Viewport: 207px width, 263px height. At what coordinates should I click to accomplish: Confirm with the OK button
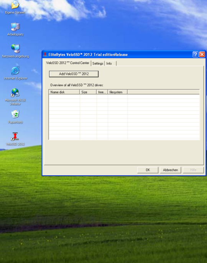point(148,170)
